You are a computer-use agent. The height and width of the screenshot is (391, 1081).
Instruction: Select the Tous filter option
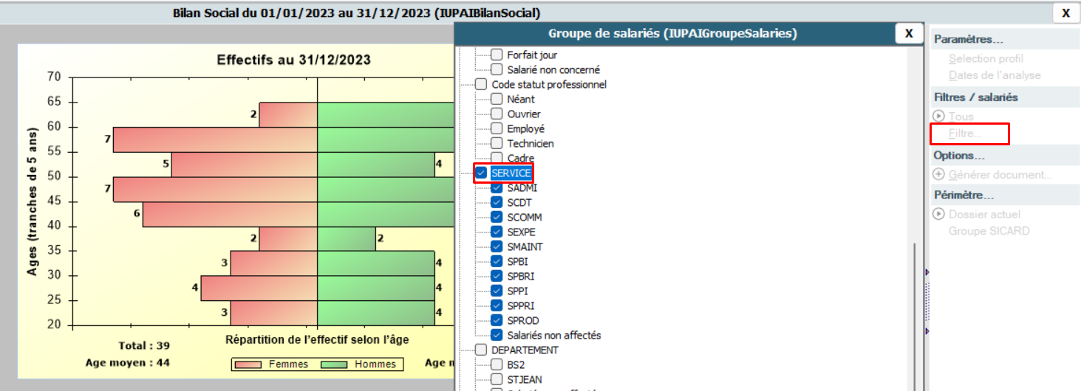(x=961, y=117)
